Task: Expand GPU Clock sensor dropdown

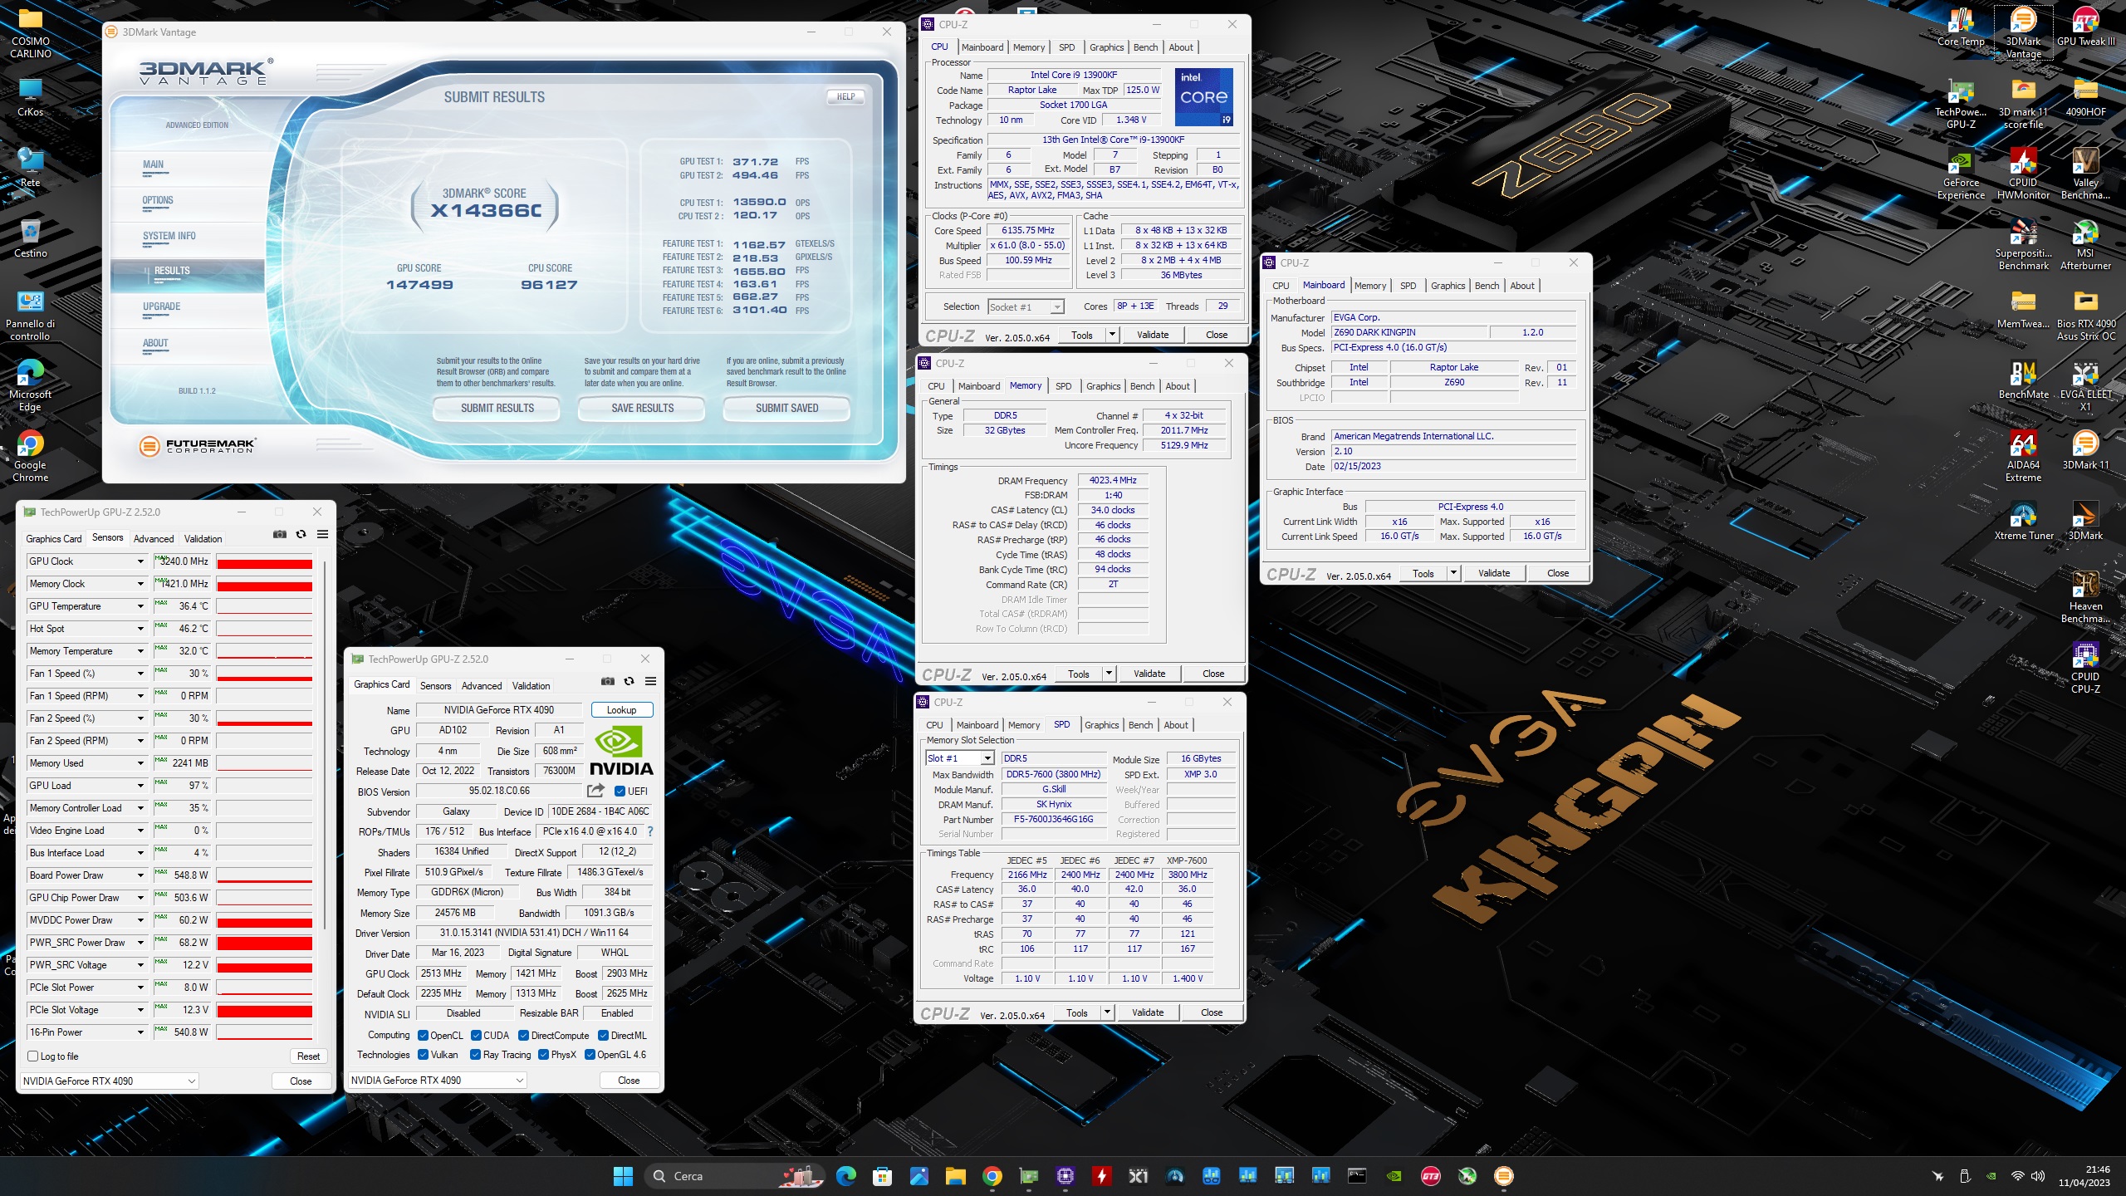Action: 140,561
